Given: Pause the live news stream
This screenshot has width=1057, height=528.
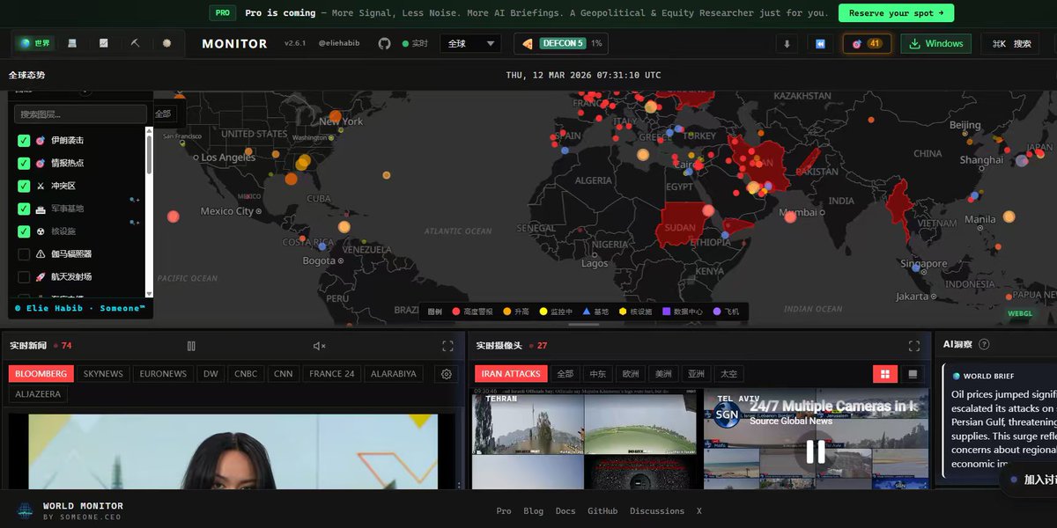Looking at the screenshot, I should pos(191,346).
